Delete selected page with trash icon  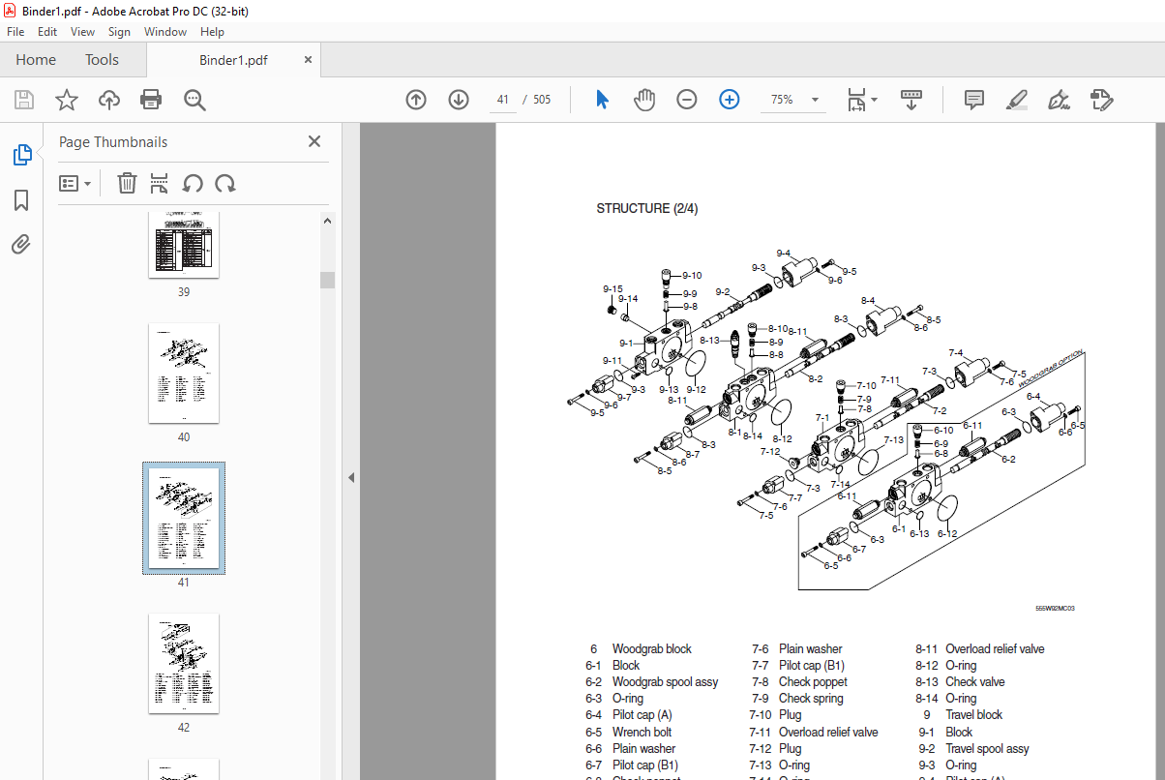point(127,183)
